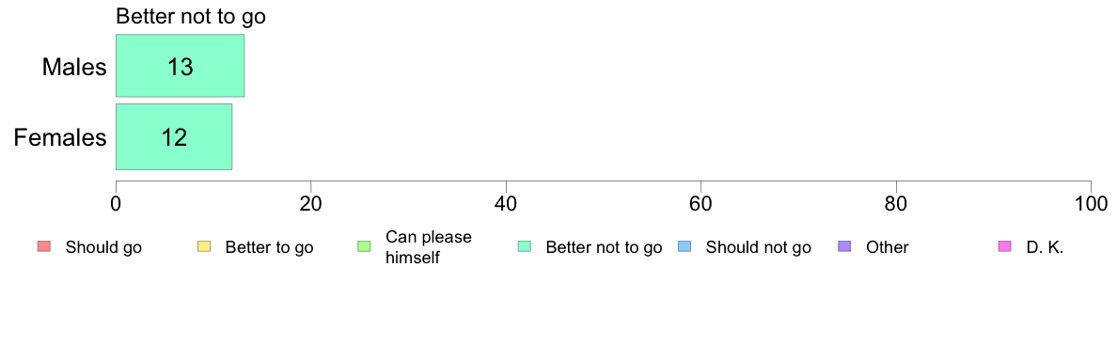Viewport: 1117px width, 346px height.
Task: Click the Should go legend label
Action: (103, 248)
